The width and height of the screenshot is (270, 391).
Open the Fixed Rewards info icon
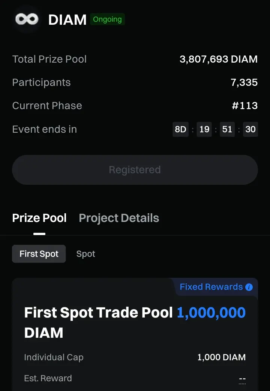coord(249,287)
